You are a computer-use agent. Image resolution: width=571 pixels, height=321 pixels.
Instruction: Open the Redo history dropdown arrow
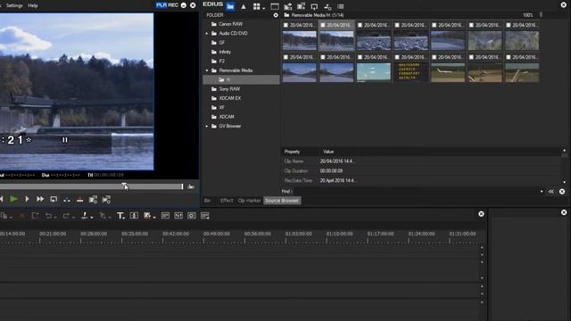[x=73, y=218]
